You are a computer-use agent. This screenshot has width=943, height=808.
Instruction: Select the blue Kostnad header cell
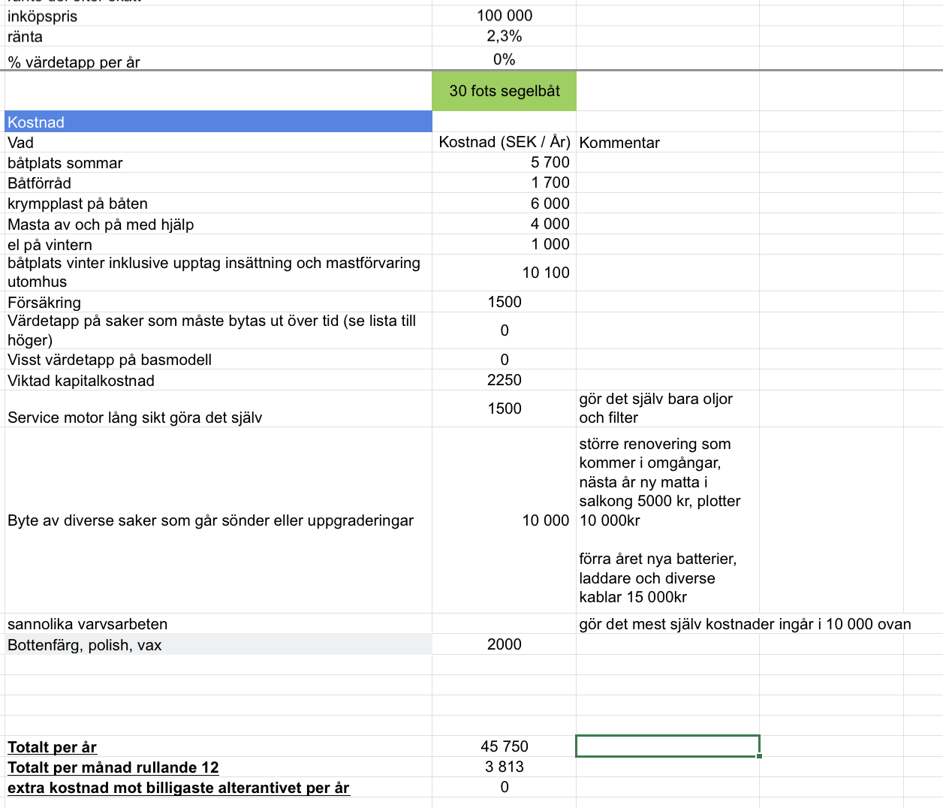[218, 122]
